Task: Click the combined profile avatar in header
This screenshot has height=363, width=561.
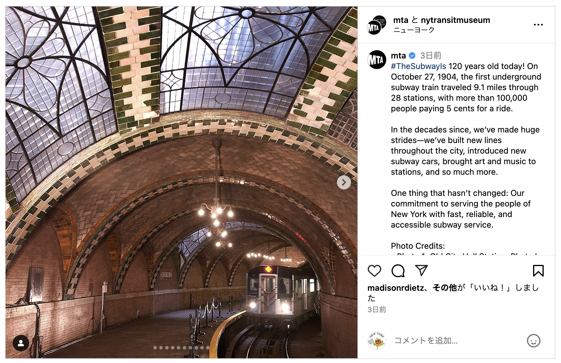Action: point(377,25)
